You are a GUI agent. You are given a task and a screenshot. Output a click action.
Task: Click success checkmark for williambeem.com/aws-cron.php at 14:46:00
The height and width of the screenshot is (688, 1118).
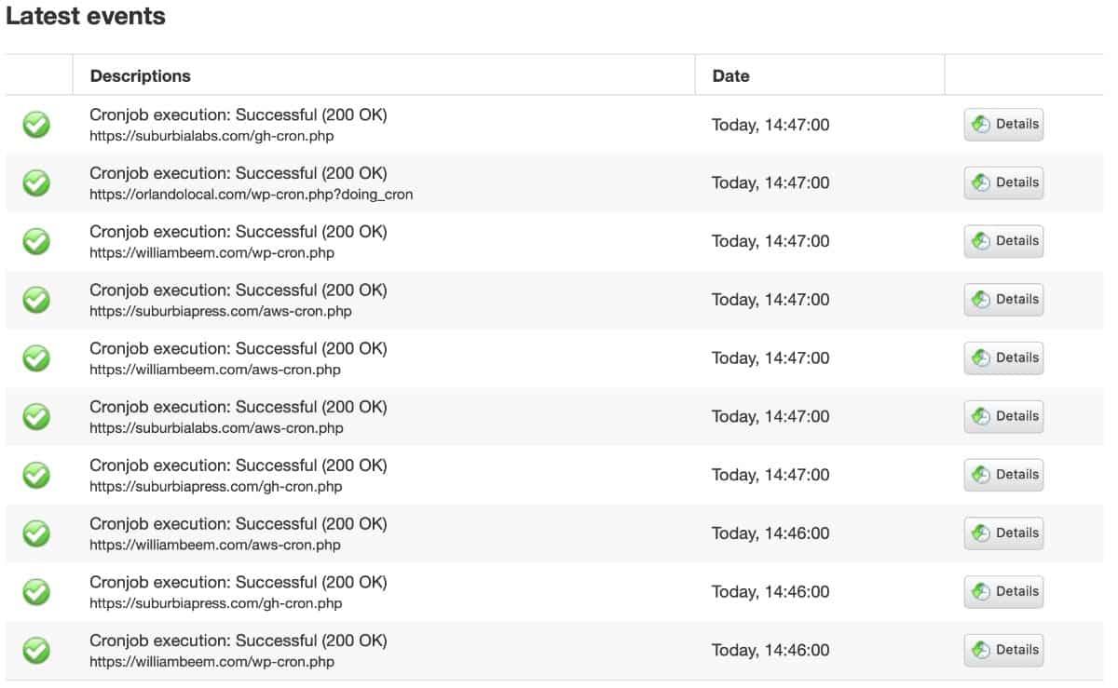(x=36, y=533)
